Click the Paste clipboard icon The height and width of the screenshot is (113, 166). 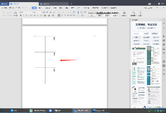click(3, 13)
